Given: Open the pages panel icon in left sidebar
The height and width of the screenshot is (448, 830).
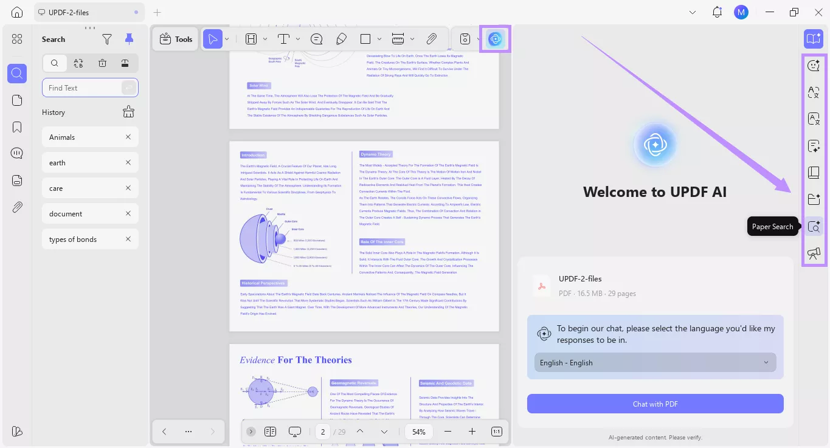Looking at the screenshot, I should pos(17,100).
